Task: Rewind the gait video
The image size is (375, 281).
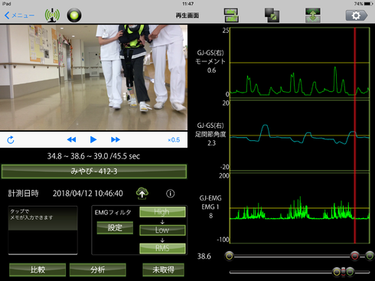Action: [71, 139]
